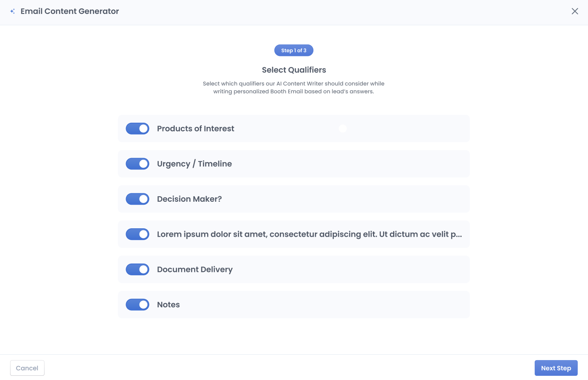Screen dimensions: 588x380
Task: Click the Select Qualifiers heading
Action: click(x=294, y=70)
